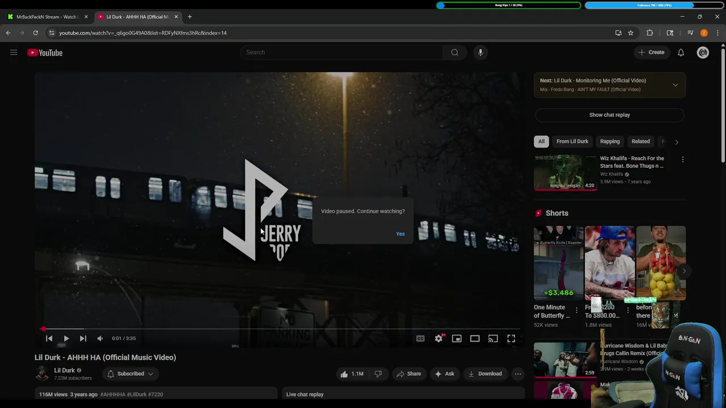Like the video with 1.1M likes
Screen dimensions: 726x408
352,373
